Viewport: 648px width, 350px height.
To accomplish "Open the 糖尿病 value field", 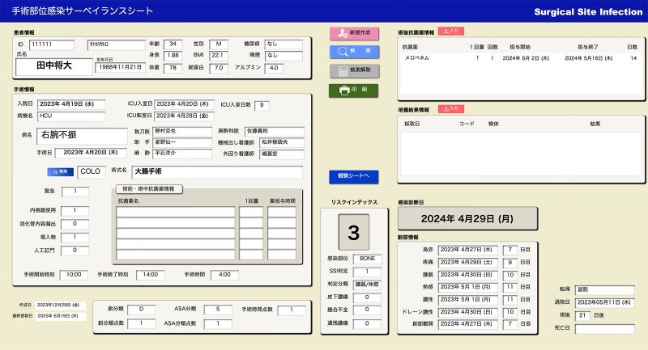I will [x=283, y=44].
